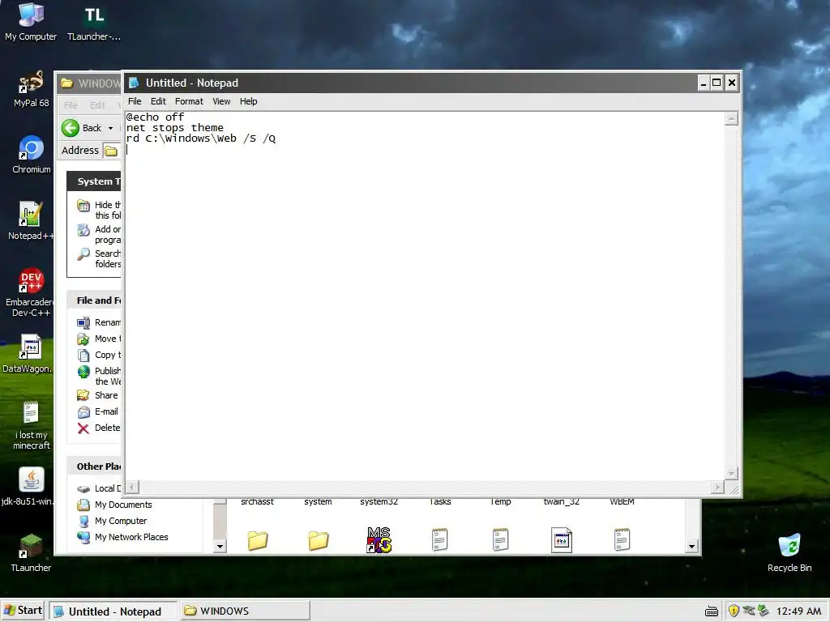The width and height of the screenshot is (830, 622).
Task: Select the MS shortcut icon in WINDOWS folder
Action: click(x=379, y=540)
